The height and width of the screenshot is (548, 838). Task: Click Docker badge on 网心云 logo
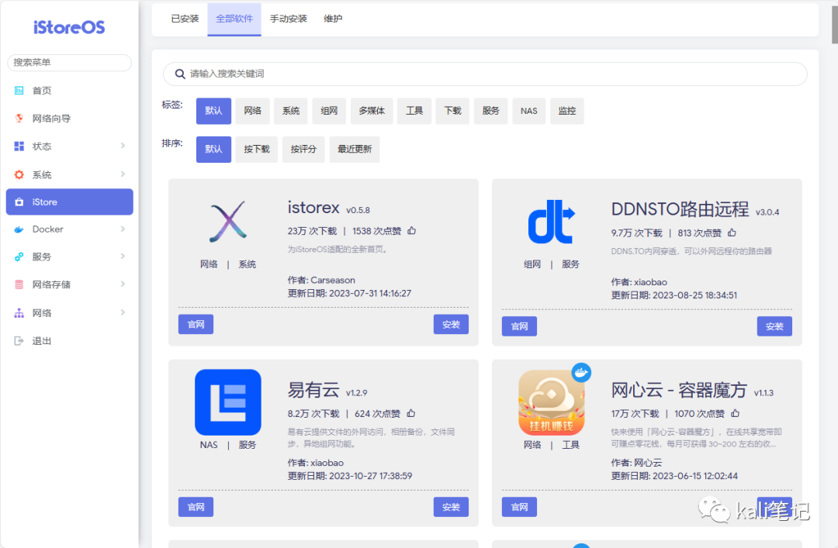click(x=581, y=372)
